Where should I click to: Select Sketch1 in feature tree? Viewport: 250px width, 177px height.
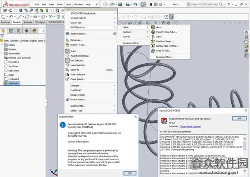point(12,79)
